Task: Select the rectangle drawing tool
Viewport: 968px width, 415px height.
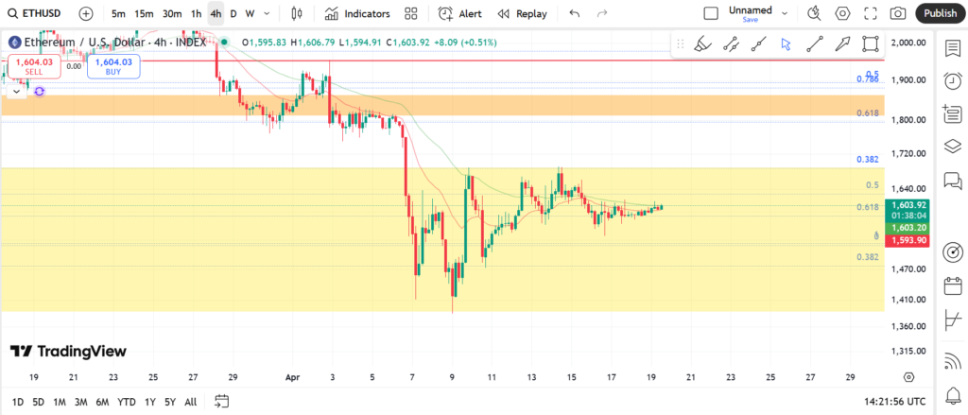Action: click(871, 43)
